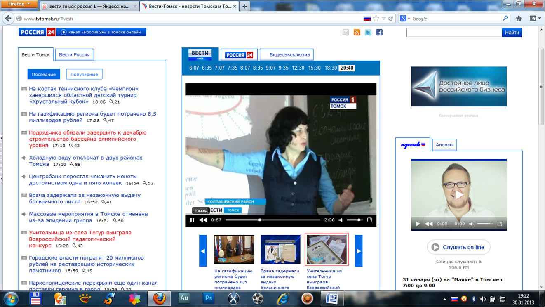Open news about Центробанк перестал чеканить монеты

tap(82, 179)
